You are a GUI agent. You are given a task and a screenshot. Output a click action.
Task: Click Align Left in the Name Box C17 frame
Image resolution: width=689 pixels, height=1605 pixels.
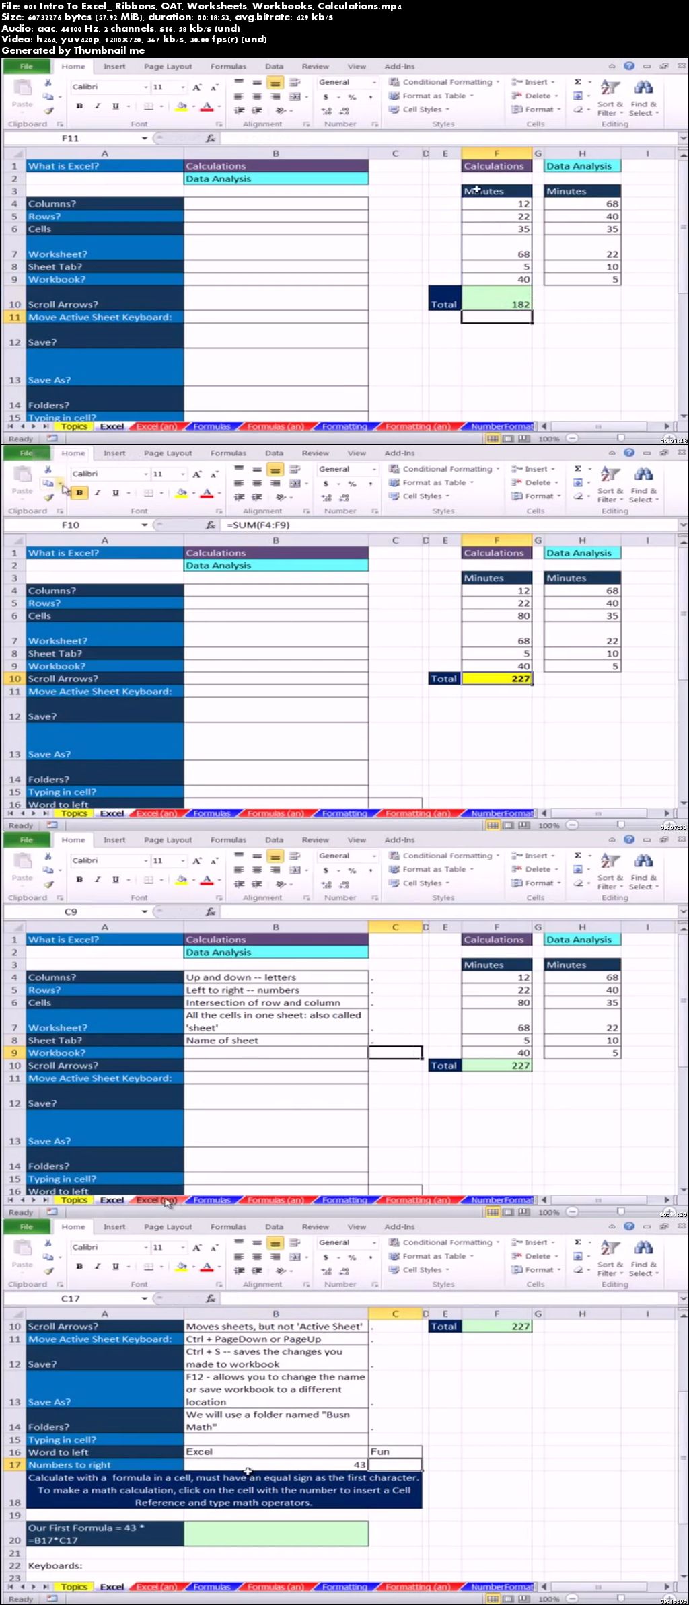238,1257
